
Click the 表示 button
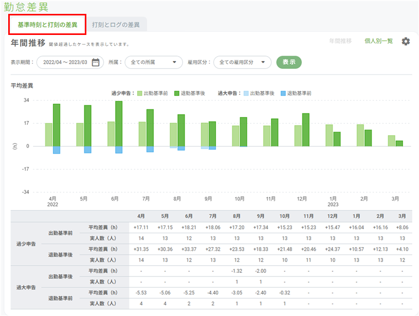(289, 62)
